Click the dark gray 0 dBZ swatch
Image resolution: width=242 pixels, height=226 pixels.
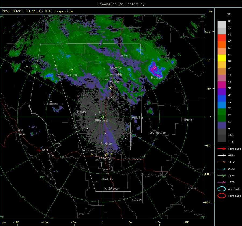click(222, 132)
